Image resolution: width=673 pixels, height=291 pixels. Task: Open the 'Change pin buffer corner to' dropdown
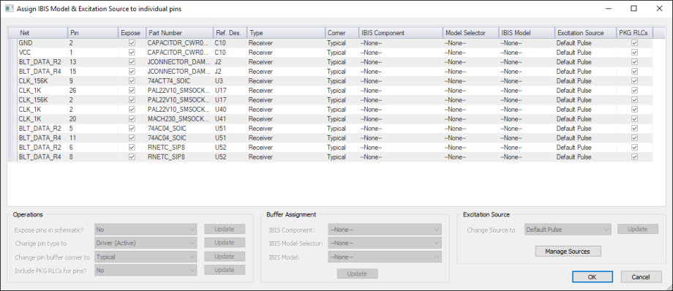coord(146,257)
